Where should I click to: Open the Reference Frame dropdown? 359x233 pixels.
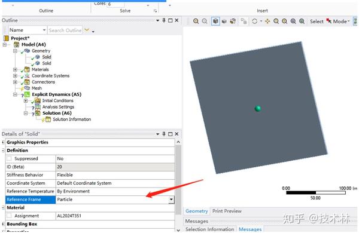point(171,200)
